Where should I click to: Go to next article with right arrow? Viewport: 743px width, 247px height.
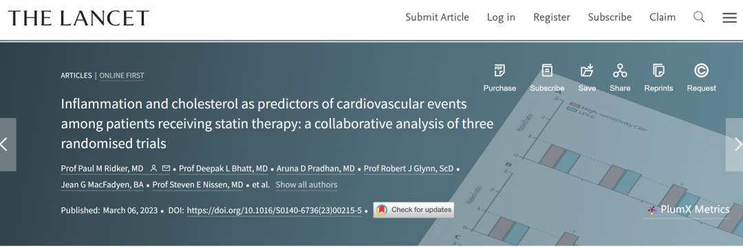[x=735, y=145]
